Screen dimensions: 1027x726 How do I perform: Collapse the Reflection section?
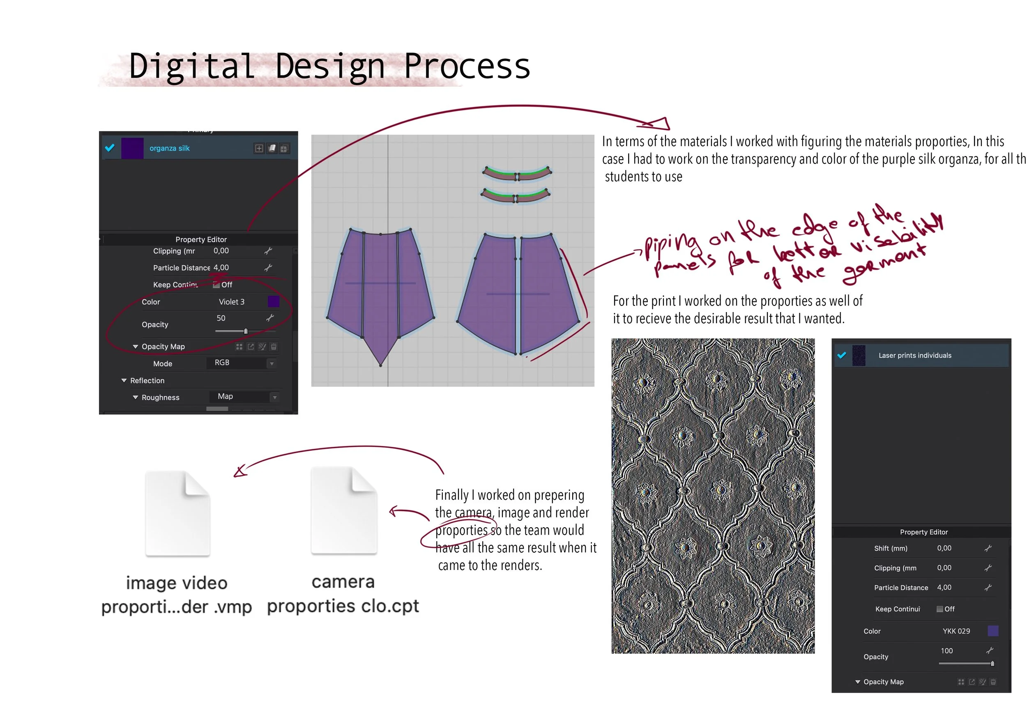124,381
